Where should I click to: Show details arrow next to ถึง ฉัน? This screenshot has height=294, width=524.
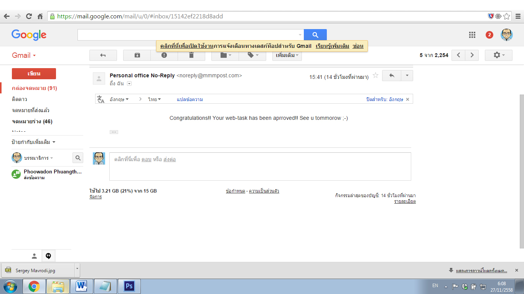[x=129, y=83]
